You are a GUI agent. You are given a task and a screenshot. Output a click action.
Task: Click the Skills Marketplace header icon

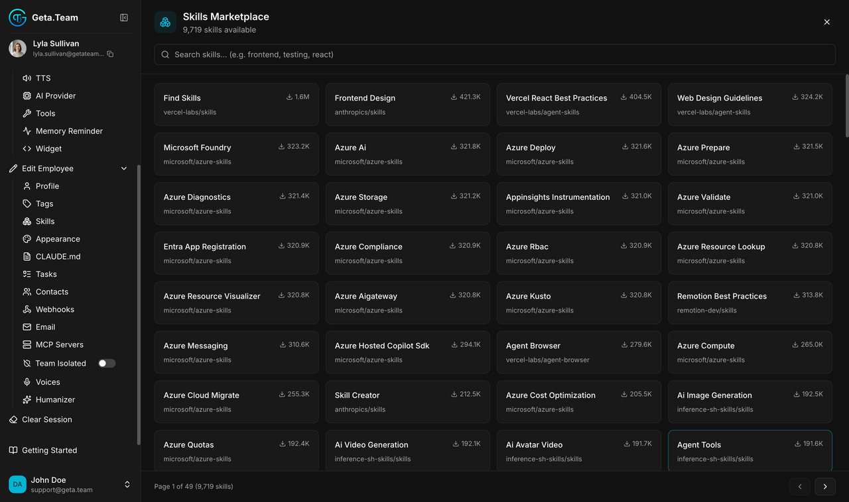pyautogui.click(x=165, y=22)
